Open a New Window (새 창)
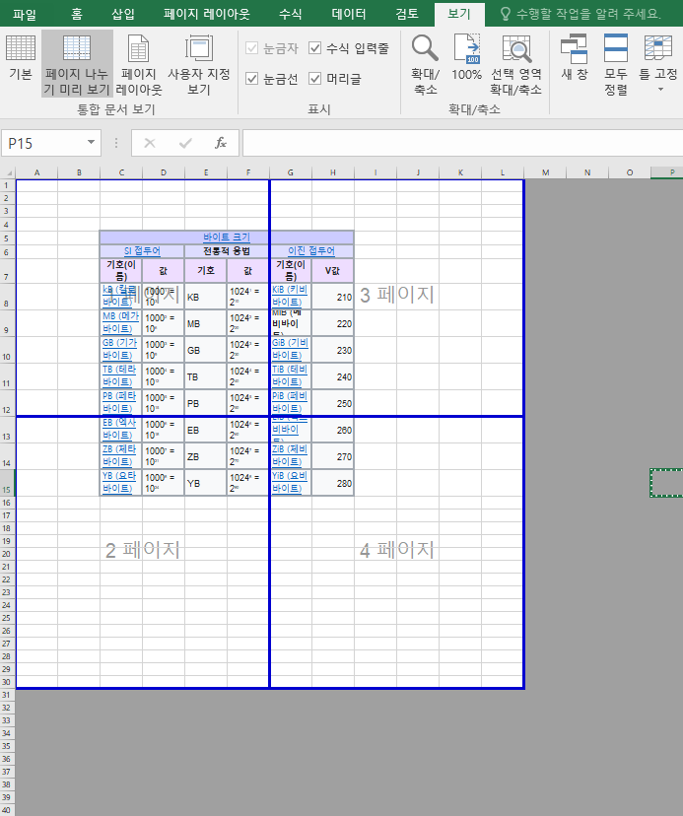The height and width of the screenshot is (816, 683). (x=575, y=58)
